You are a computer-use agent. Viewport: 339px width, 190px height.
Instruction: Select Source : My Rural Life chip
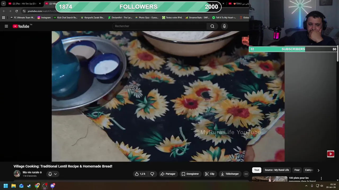point(277,170)
